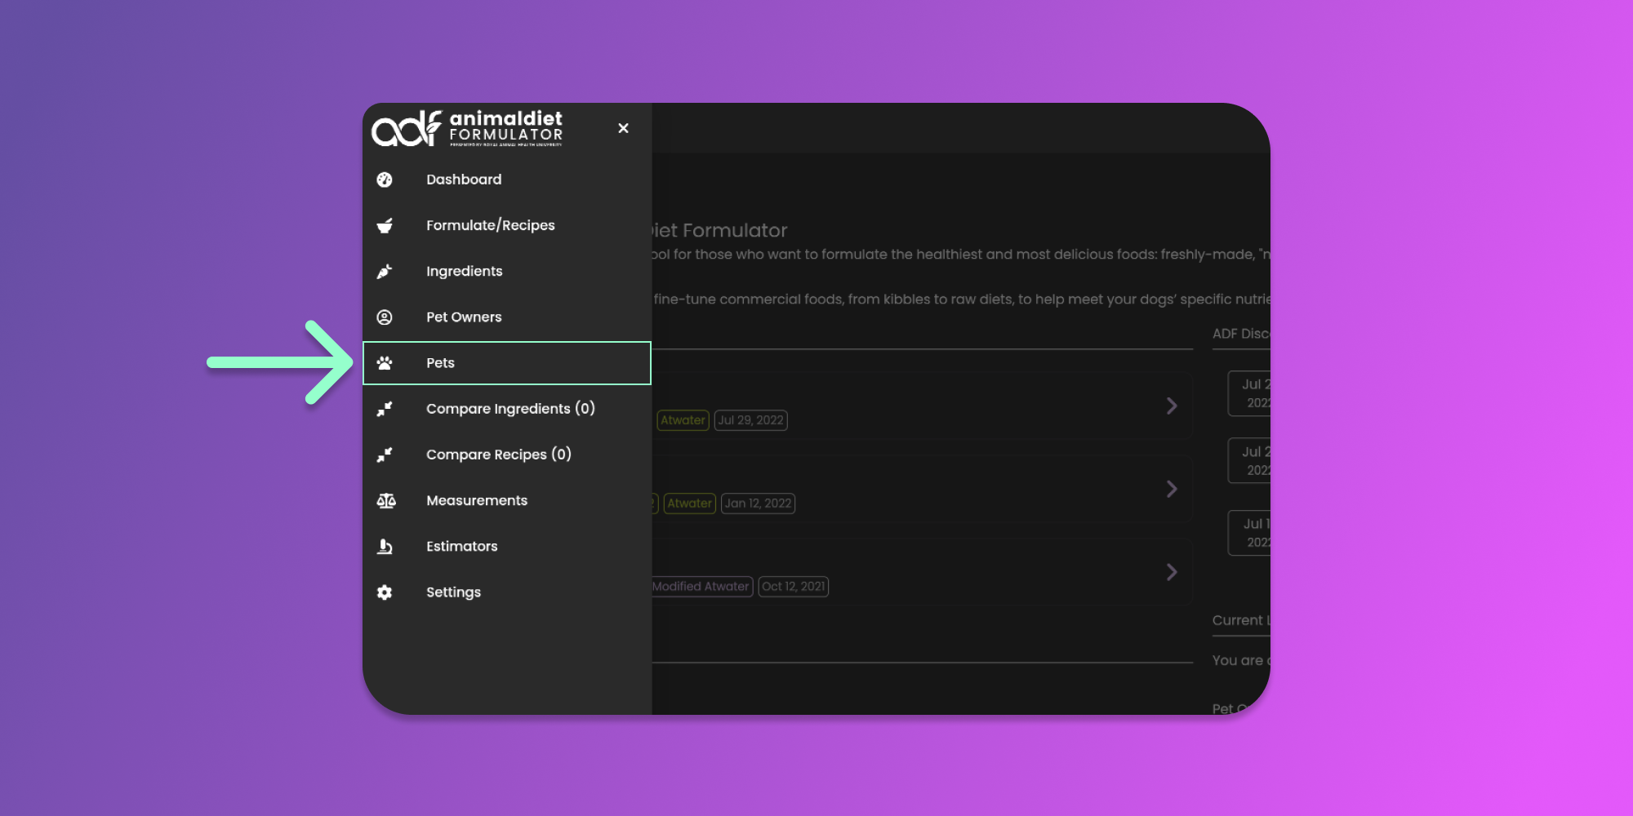The image size is (1633, 816).
Task: Click the Atwater tag beside Jul 29, 2022
Action: point(683,420)
